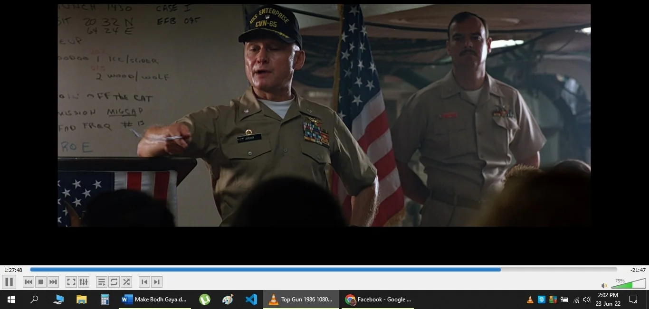Screen dimensions: 649x309
Task: Select VLC Top Gun 1986 taskbar button
Action: point(301,300)
